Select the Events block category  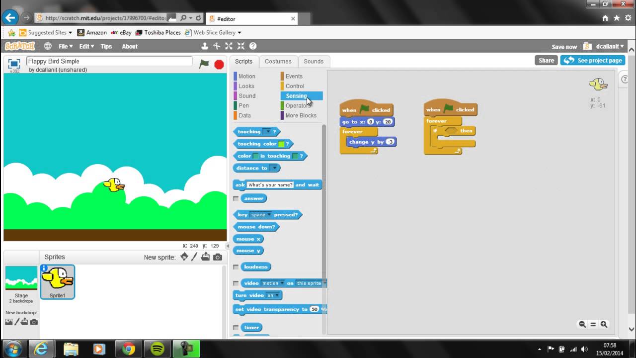point(294,76)
